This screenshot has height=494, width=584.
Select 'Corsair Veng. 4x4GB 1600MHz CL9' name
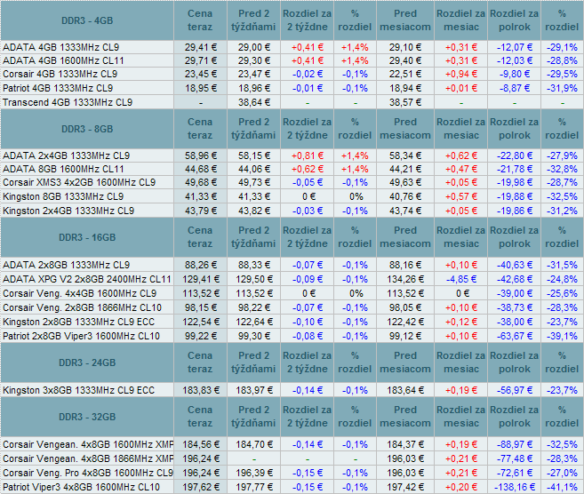(x=80, y=293)
